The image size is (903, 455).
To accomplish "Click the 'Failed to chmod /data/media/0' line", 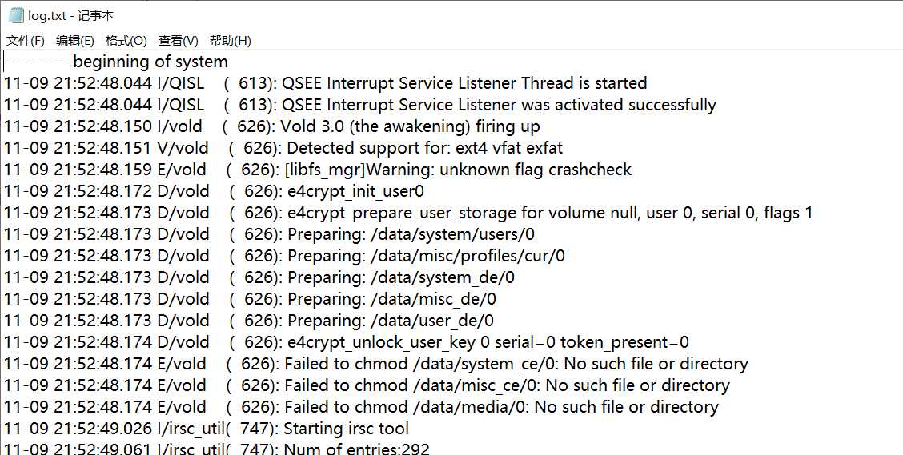I will point(362,407).
